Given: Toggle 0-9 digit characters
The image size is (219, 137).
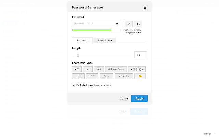Looking at the screenshot, I should pos(99,69).
